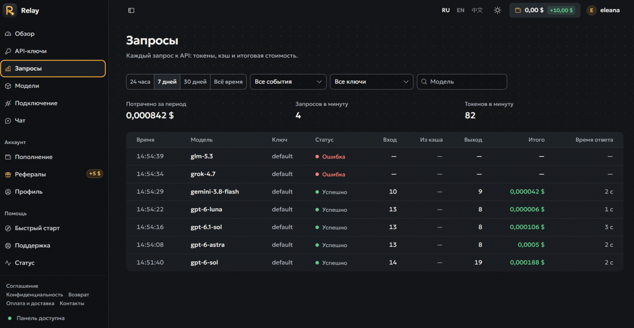
Task: Click the Ошибка status of glm-5.3
Action: pyautogui.click(x=330, y=157)
